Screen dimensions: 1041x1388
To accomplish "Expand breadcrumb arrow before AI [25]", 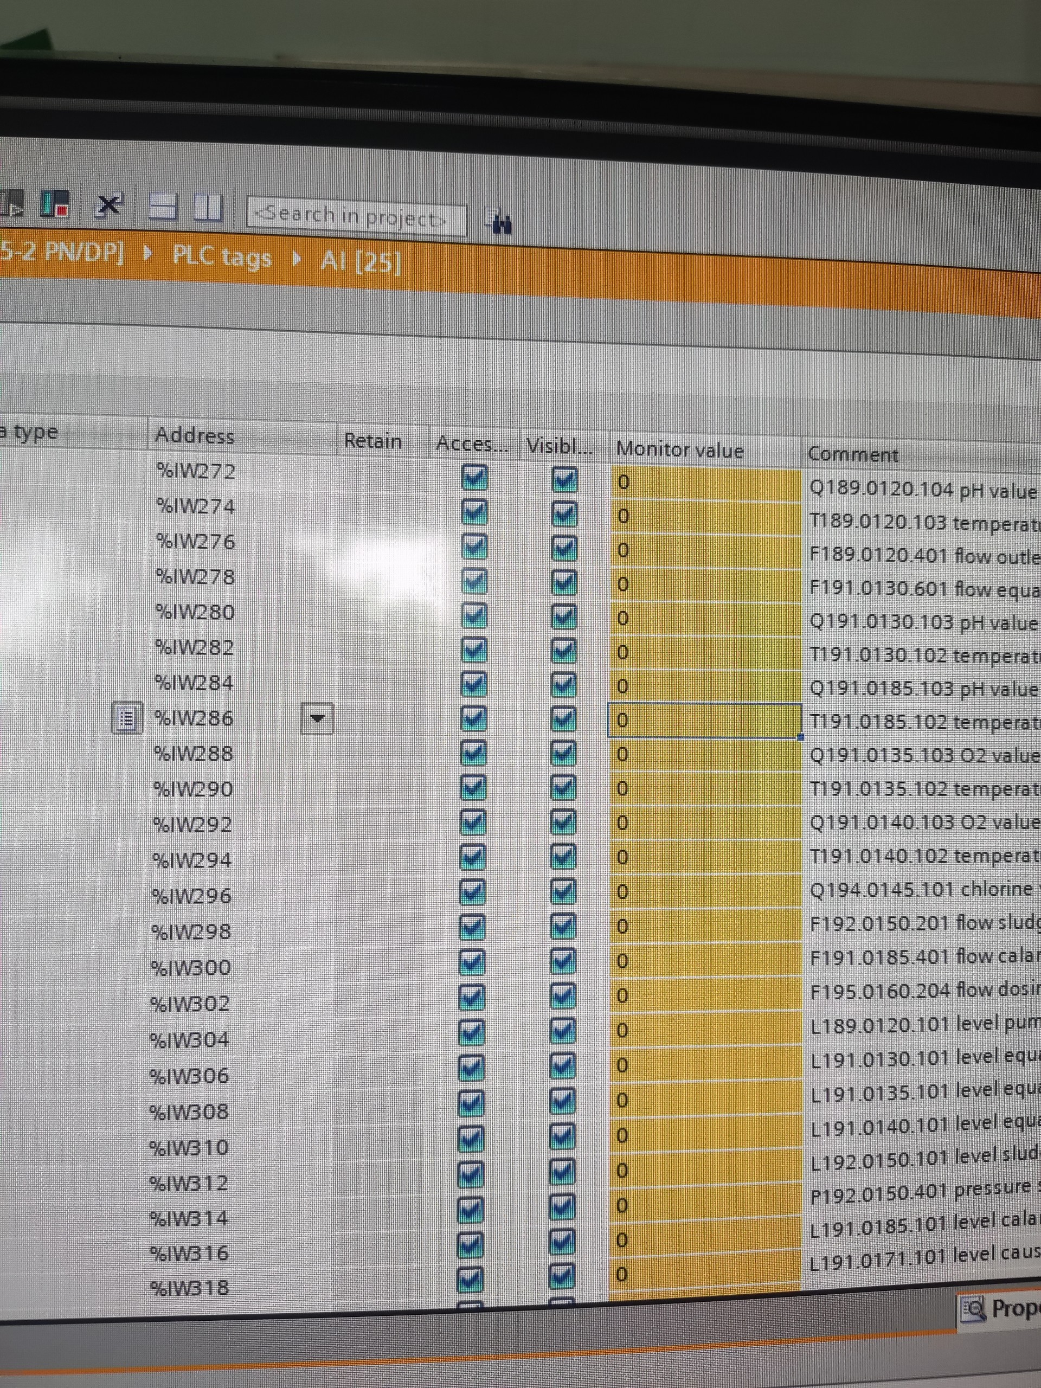I will (296, 258).
